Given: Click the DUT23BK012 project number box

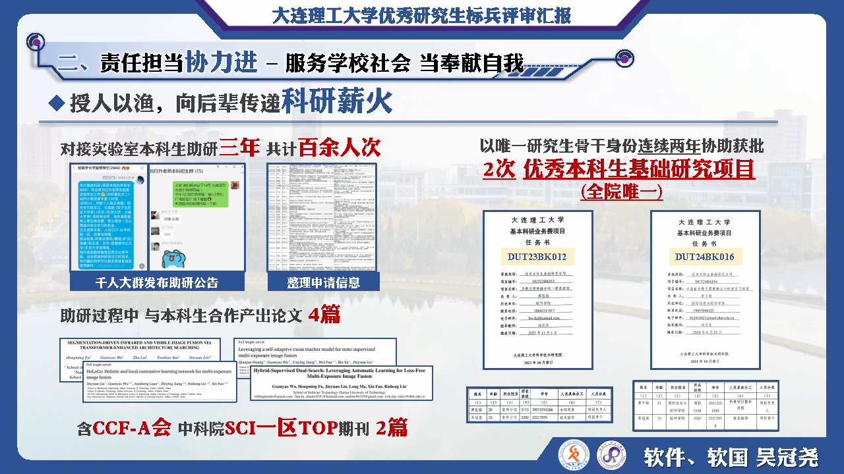Looking at the screenshot, I should point(537,257).
